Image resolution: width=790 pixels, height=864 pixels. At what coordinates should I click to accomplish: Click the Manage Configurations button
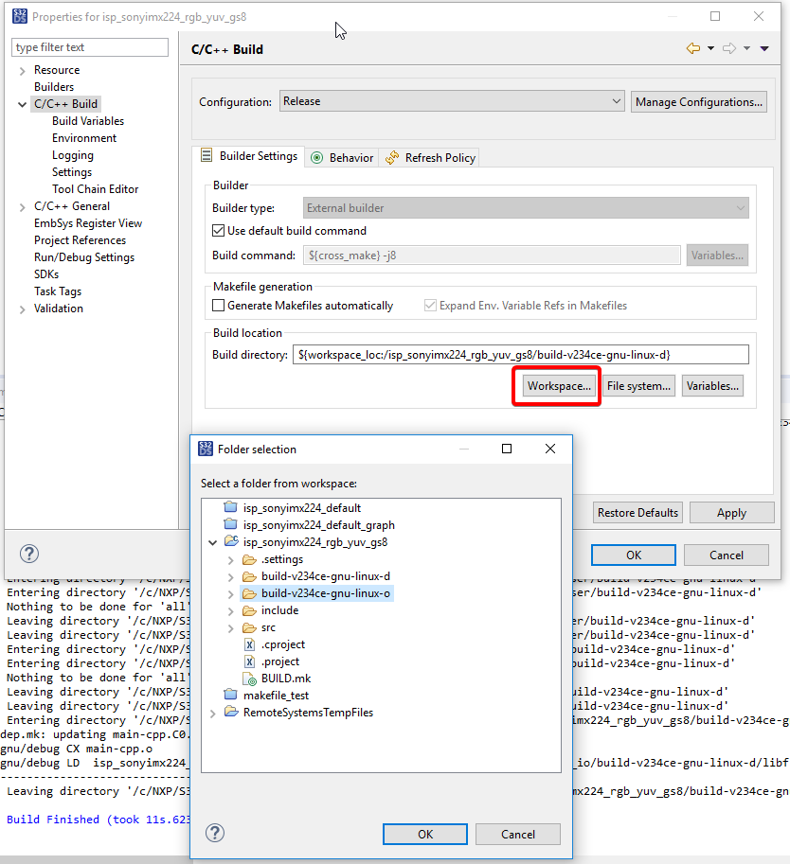pyautogui.click(x=698, y=102)
